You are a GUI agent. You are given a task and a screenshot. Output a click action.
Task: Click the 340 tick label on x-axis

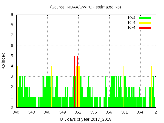(16, 112)
